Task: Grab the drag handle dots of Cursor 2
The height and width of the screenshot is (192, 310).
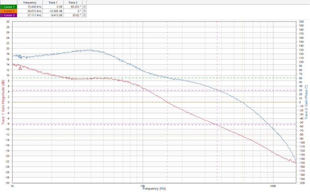Action: pyautogui.click(x=2, y=11)
